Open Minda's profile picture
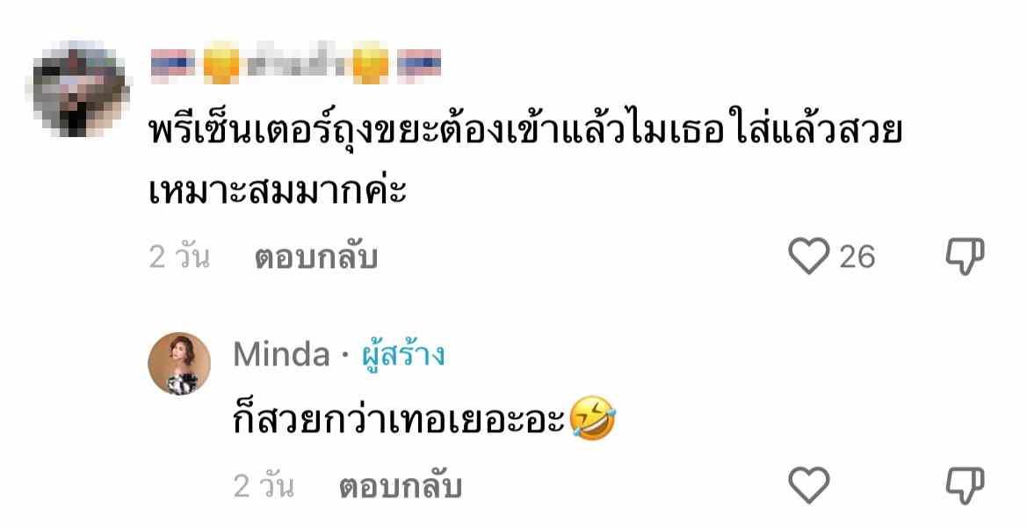The image size is (1027, 529). click(179, 364)
